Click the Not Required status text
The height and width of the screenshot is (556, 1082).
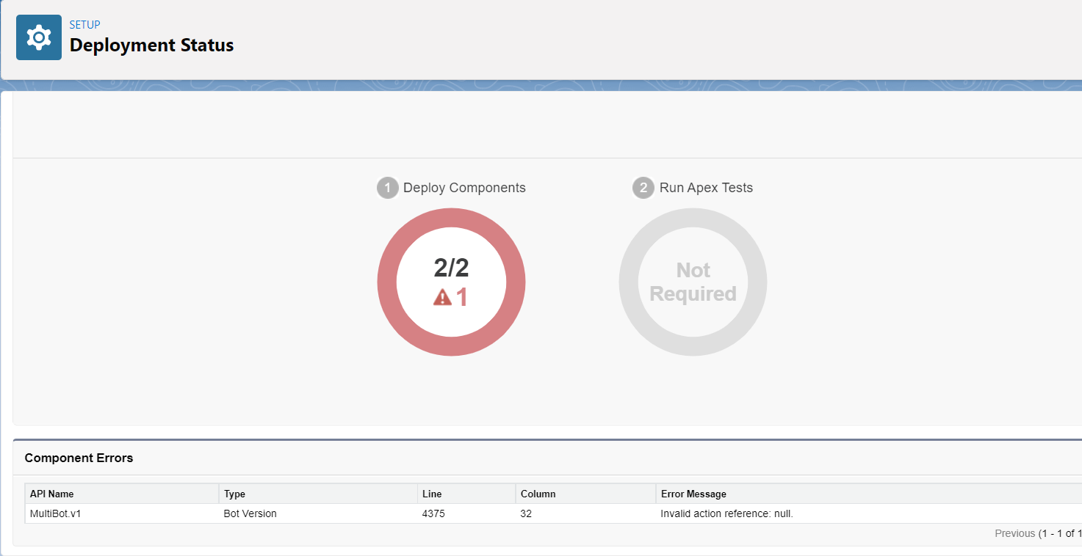tap(693, 282)
